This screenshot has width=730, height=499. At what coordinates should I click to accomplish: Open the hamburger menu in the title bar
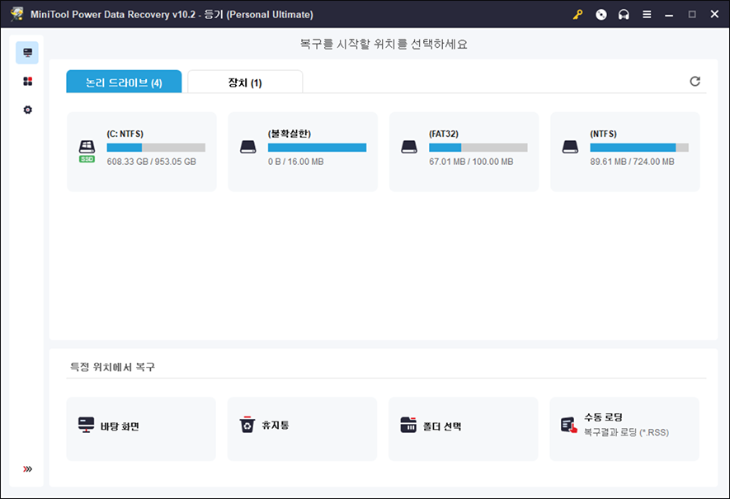(647, 14)
